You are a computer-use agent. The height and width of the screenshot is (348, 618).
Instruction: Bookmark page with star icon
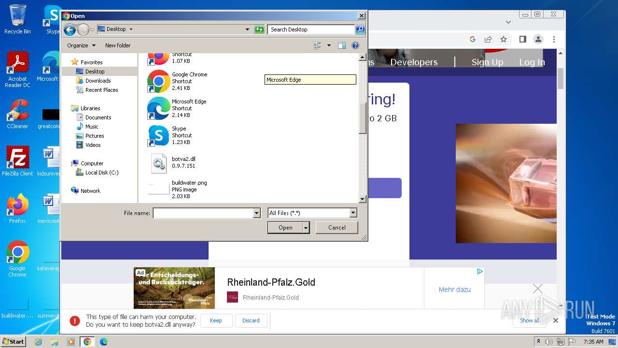tap(504, 39)
